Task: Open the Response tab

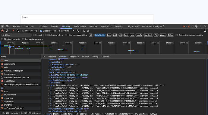Action: click(x=74, y=57)
